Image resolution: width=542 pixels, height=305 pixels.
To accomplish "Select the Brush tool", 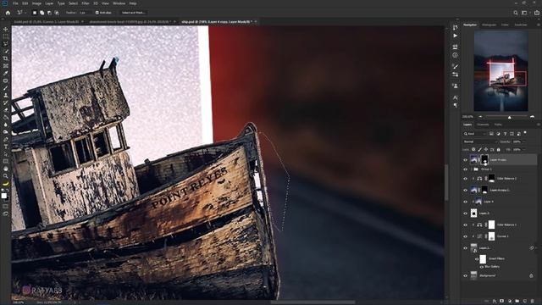I will pos(6,88).
